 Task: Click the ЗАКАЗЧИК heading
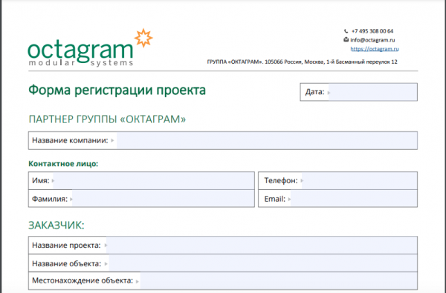click(56, 225)
